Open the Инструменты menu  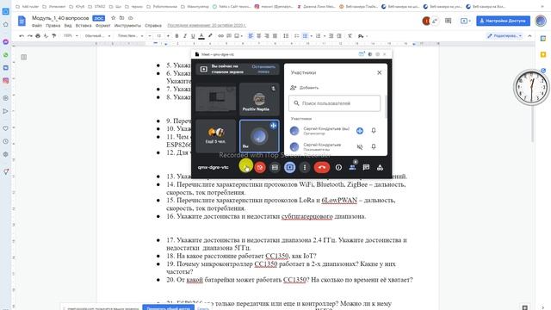tap(127, 25)
